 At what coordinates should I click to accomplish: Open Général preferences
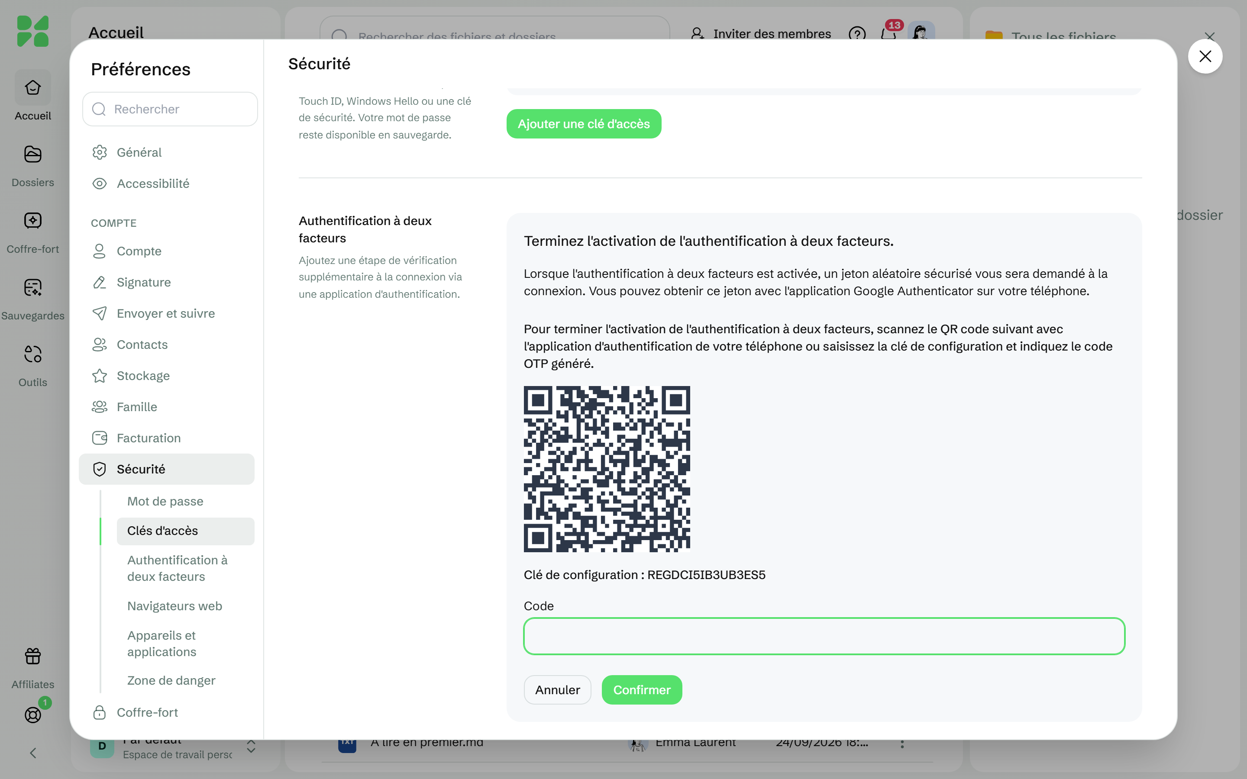coord(166,152)
